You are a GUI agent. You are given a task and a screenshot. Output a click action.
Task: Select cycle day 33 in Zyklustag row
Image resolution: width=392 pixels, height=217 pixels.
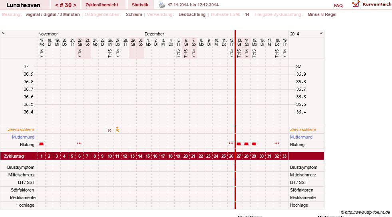[284, 156]
